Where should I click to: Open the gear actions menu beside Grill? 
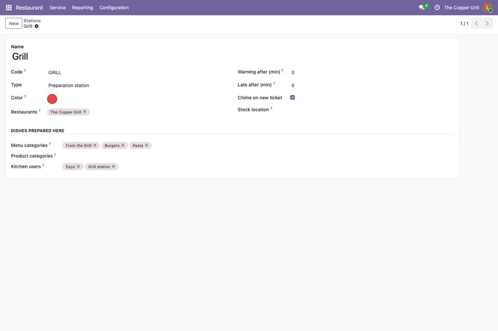(x=36, y=26)
